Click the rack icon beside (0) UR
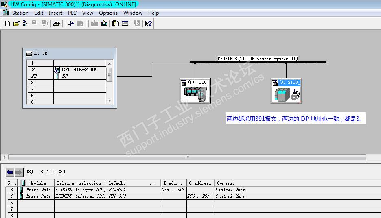Screen dimensions: 381x218 pyautogui.click(x=28, y=54)
